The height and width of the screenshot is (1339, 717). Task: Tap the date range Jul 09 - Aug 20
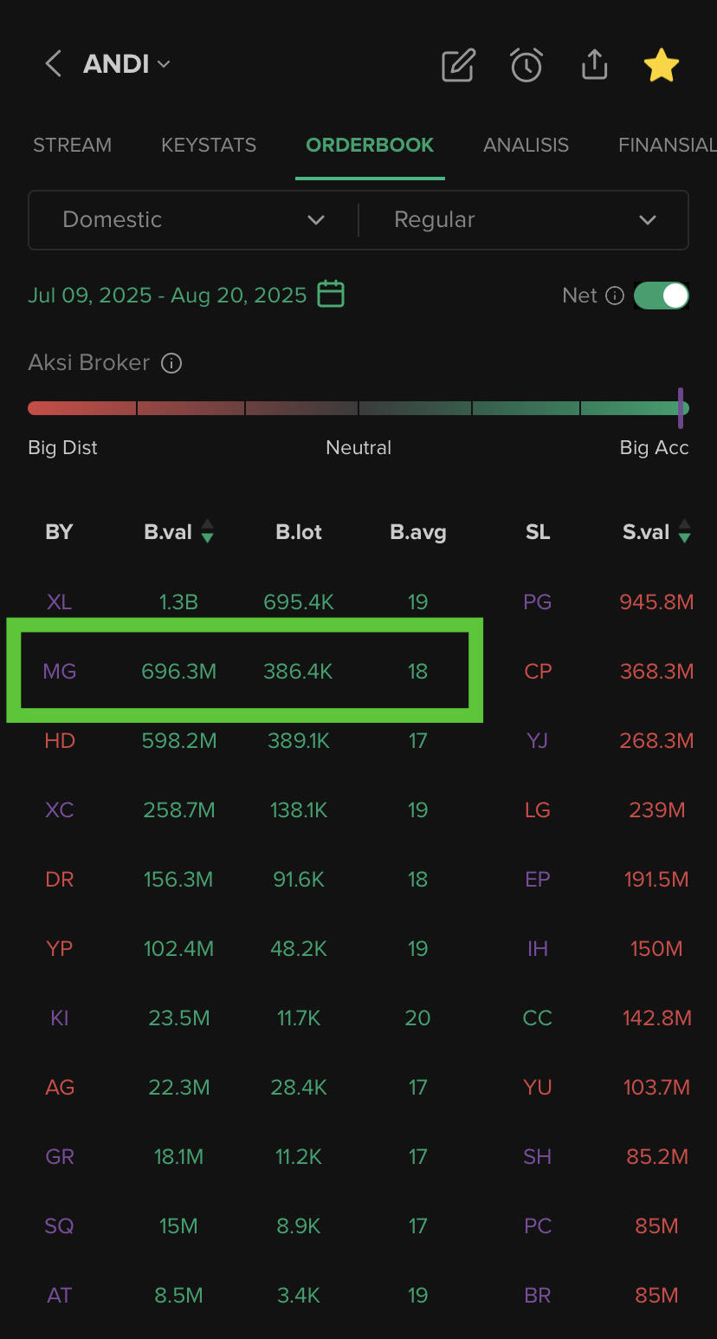pos(167,295)
